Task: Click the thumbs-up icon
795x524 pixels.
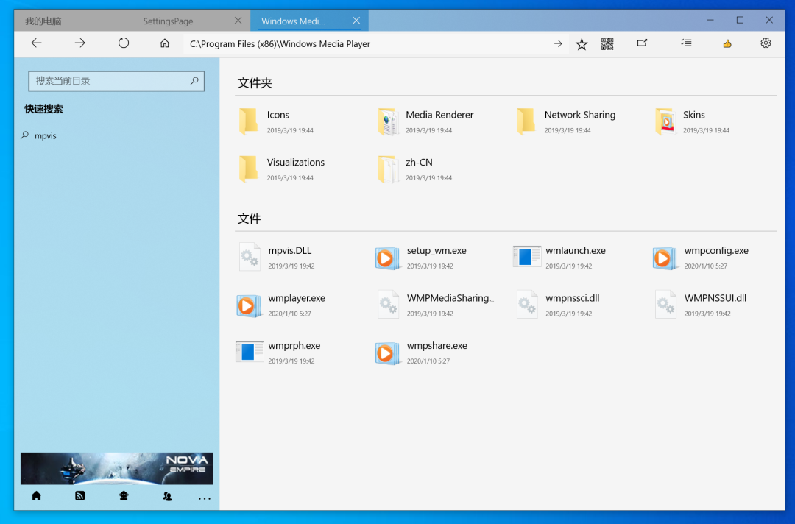Action: point(727,44)
